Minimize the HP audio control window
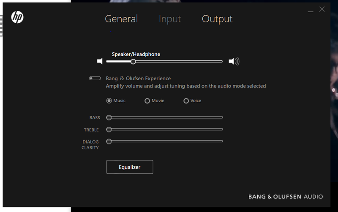338x212 pixels. [310, 9]
